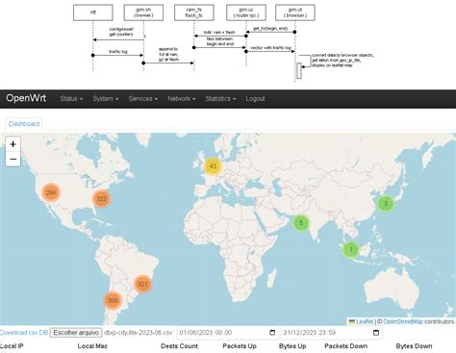Click the Packets Down column header
Viewport: 456px width, 353px height.
[345, 346]
